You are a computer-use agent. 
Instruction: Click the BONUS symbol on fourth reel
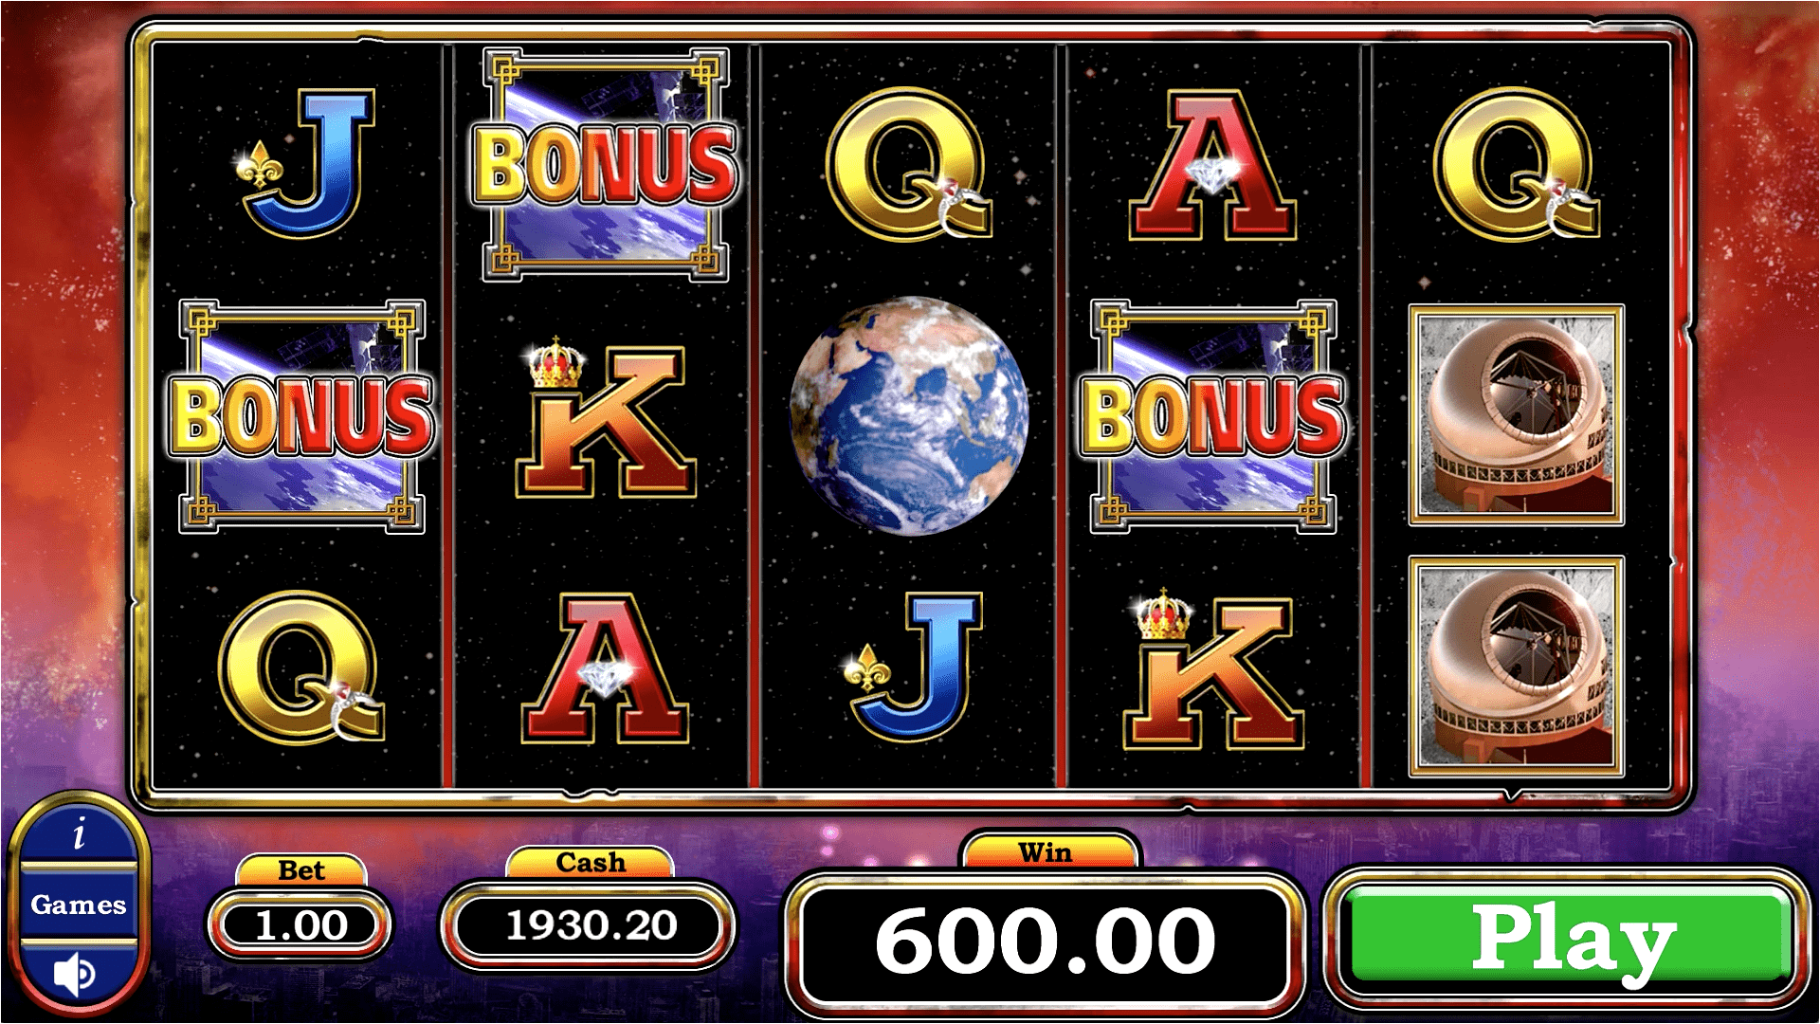(x=1212, y=415)
